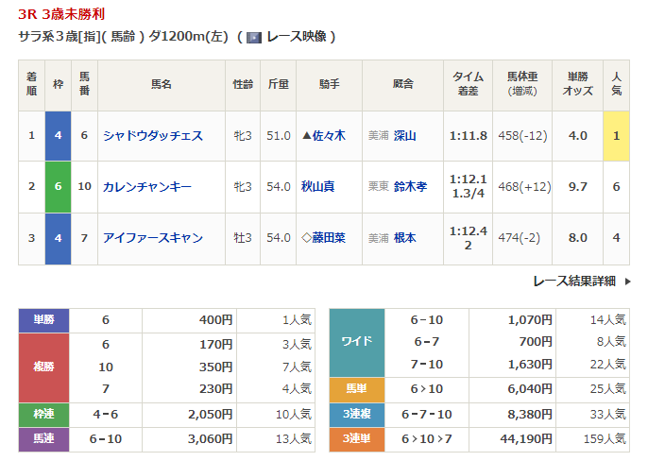Open horse page for アイファースキャン
The height and width of the screenshot is (461, 648).
pyautogui.click(x=153, y=238)
